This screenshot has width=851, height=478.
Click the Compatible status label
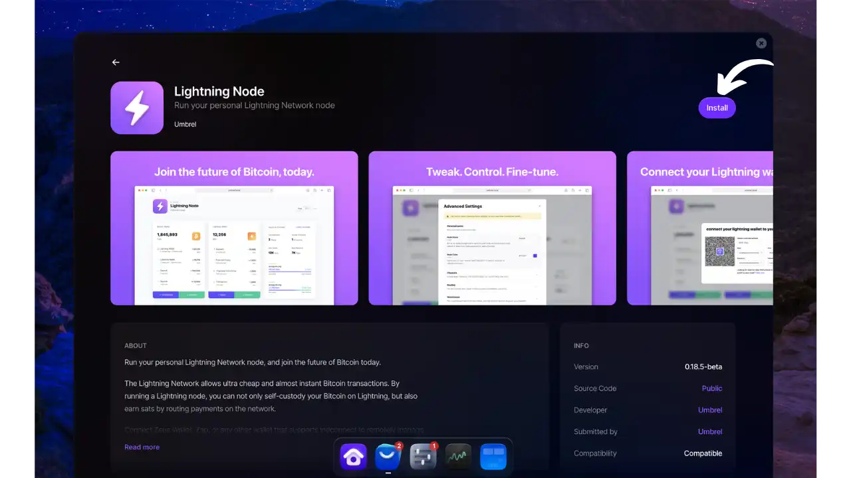(703, 453)
